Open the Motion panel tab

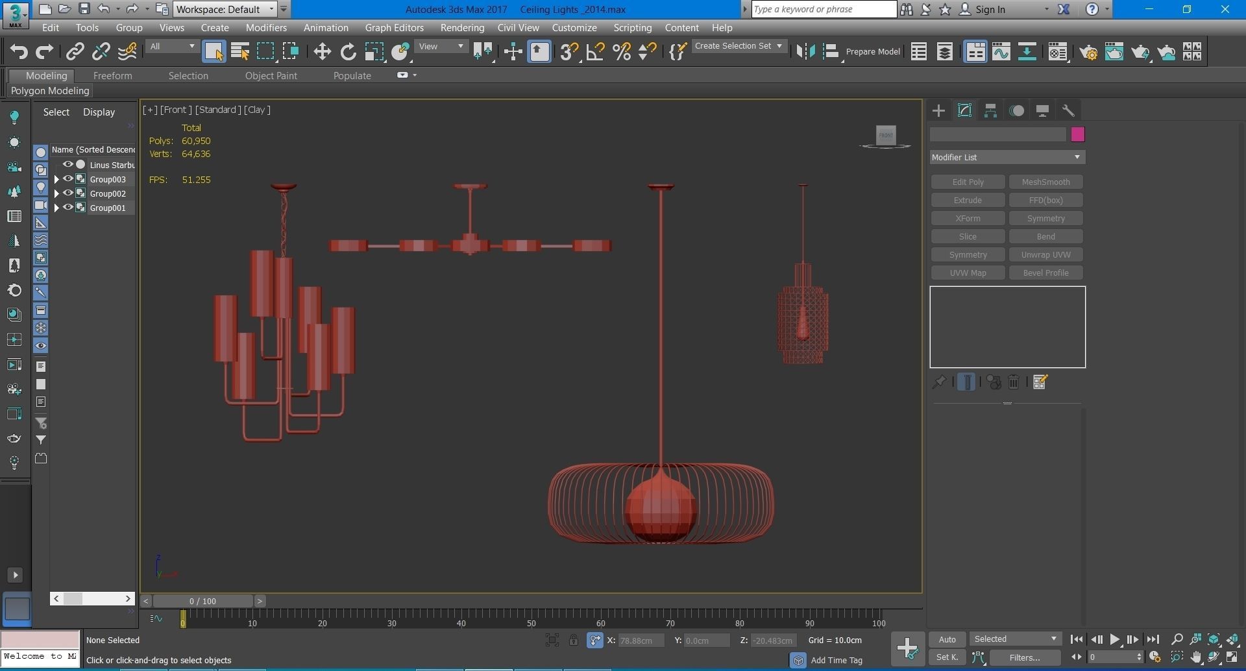(x=1016, y=111)
